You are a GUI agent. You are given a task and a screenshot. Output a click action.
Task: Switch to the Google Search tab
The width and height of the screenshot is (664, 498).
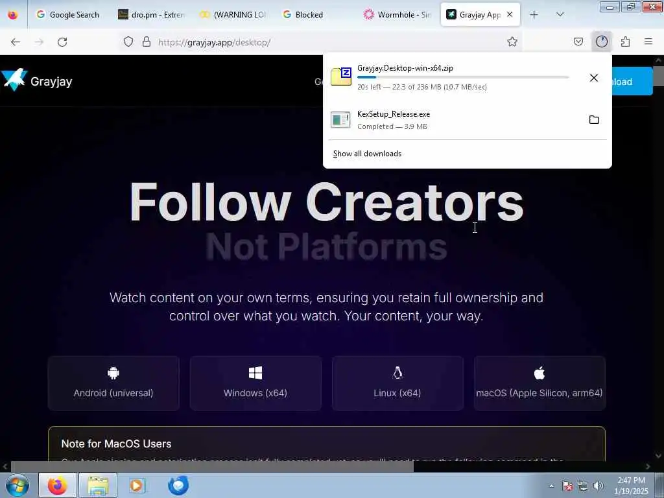(67, 15)
